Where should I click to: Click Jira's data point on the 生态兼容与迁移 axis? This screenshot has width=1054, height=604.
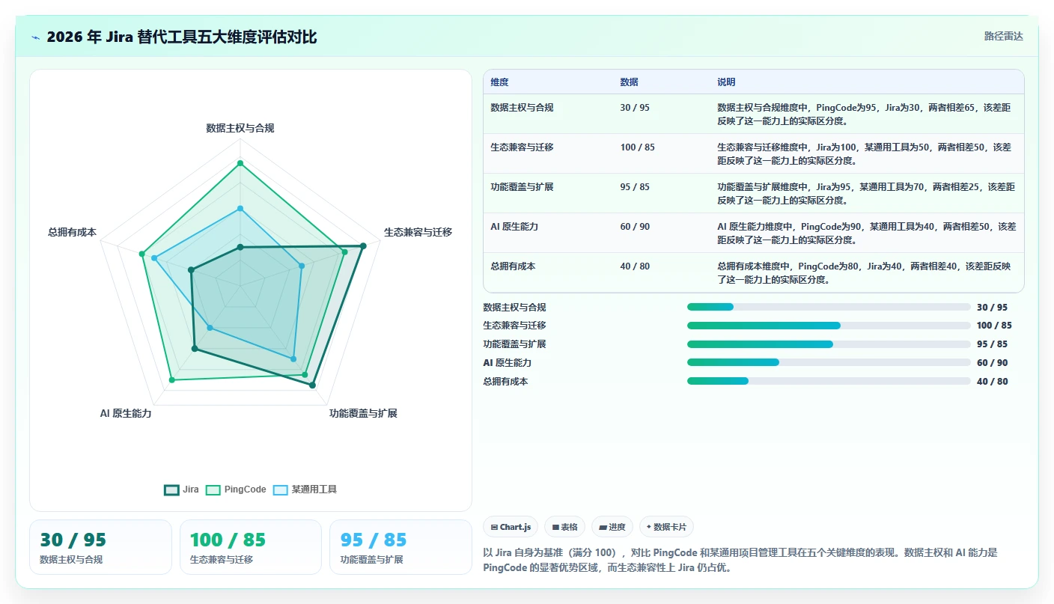(363, 245)
